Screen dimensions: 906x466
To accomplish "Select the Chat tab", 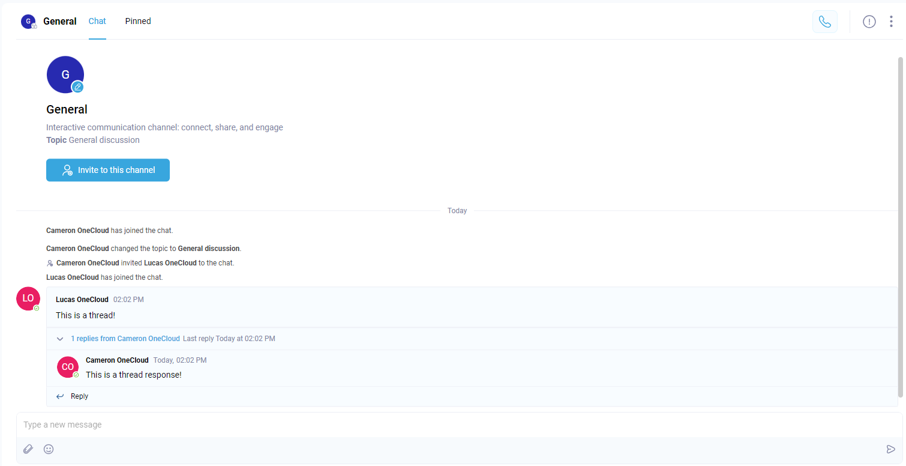I will [97, 21].
